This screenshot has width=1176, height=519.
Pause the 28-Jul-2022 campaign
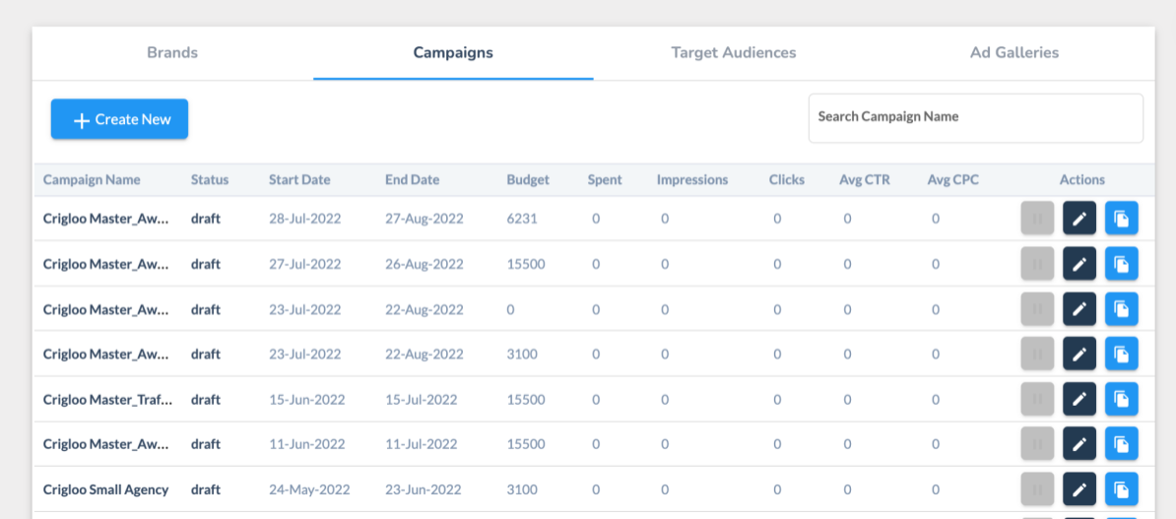[x=1037, y=219]
